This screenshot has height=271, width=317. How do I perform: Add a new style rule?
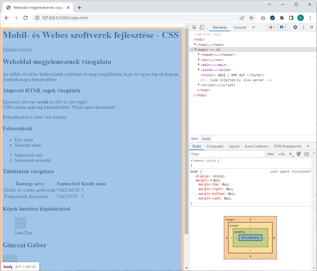291,154
